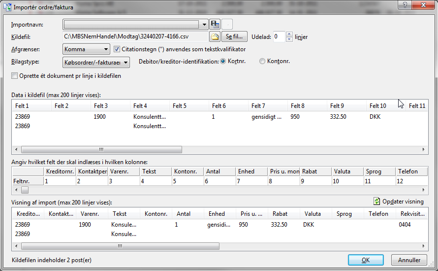Click 332.50 in source data Felt 9
Screen dimensions: 438x271
point(338,117)
